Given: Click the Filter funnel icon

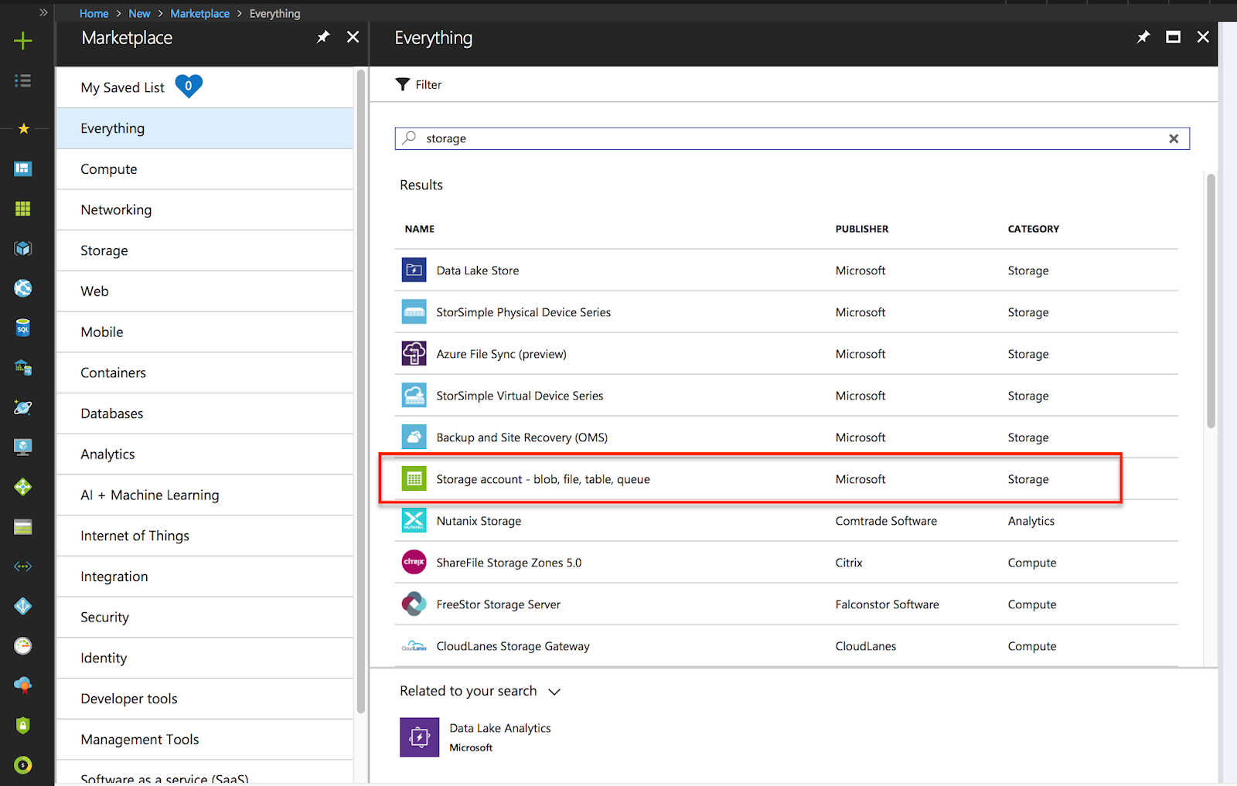Looking at the screenshot, I should [403, 84].
